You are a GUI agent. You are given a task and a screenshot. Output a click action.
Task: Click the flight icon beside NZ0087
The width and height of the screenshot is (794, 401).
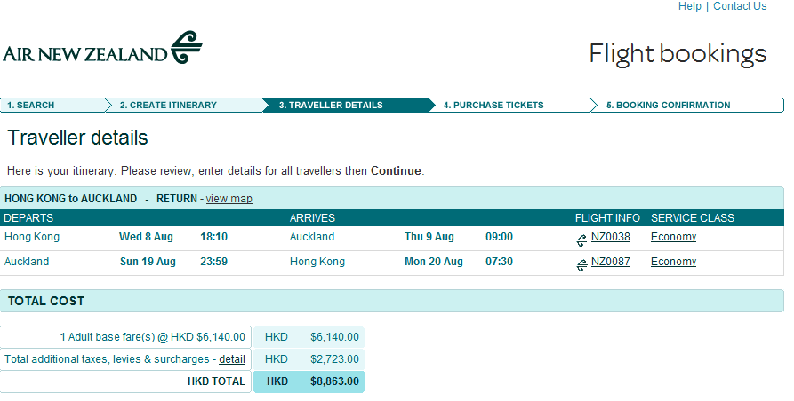581,263
